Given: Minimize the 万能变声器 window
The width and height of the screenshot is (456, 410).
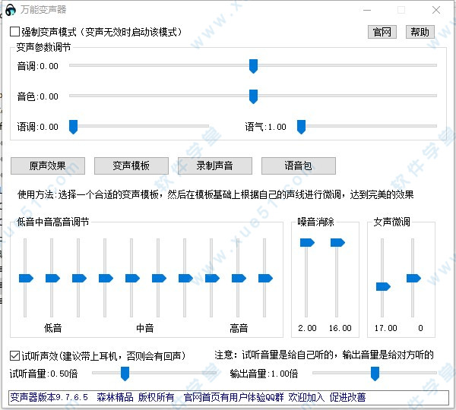Looking at the screenshot, I should (367, 10).
